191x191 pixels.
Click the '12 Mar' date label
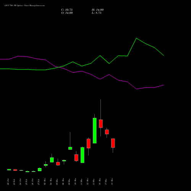coord(87,181)
